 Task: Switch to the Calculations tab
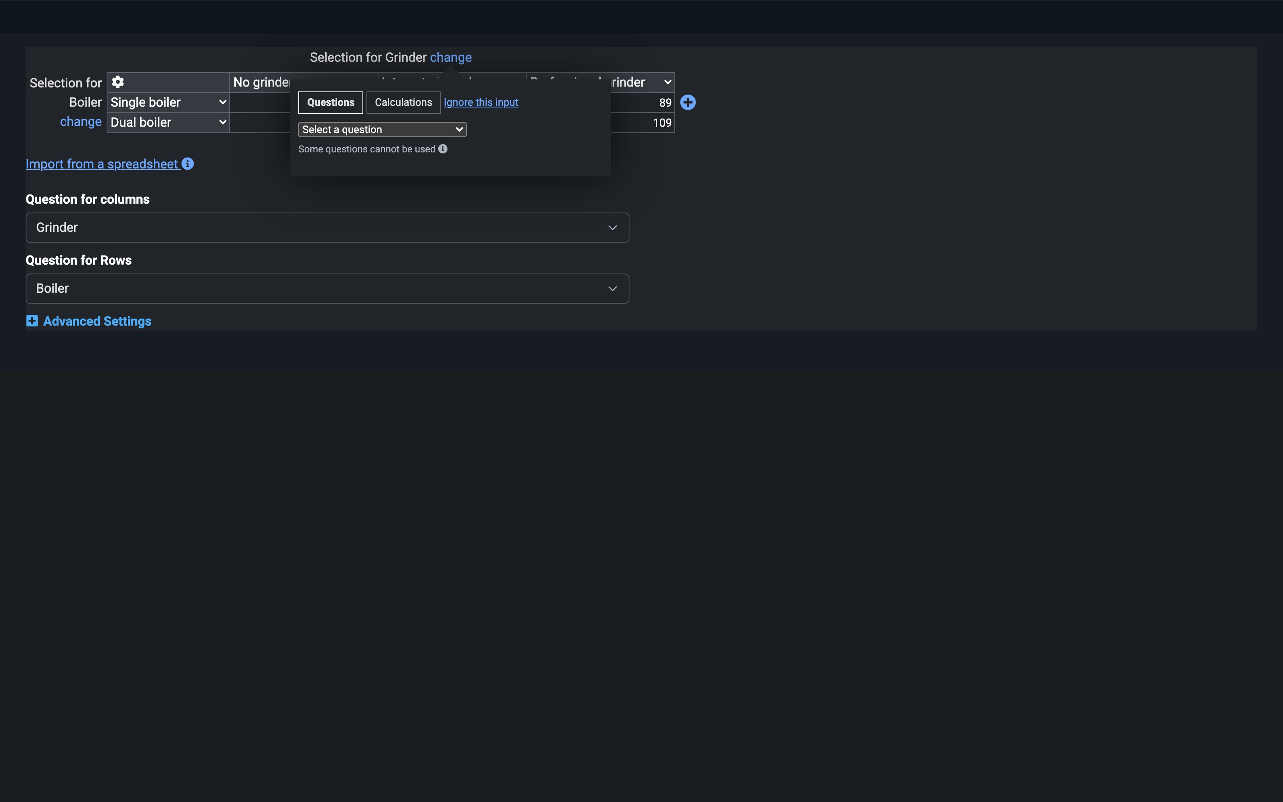403,102
